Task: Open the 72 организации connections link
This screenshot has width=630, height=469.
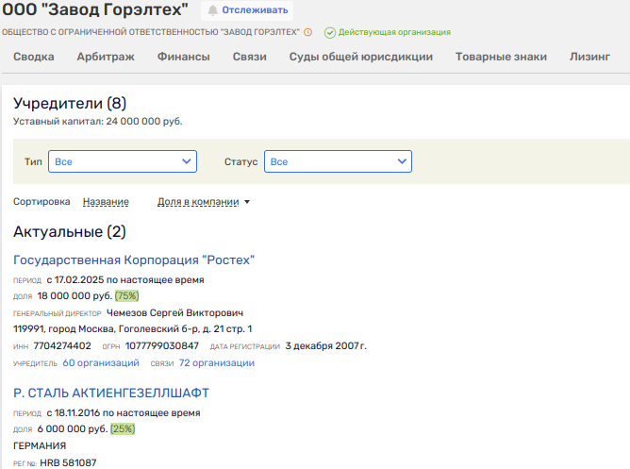Action: [x=217, y=363]
